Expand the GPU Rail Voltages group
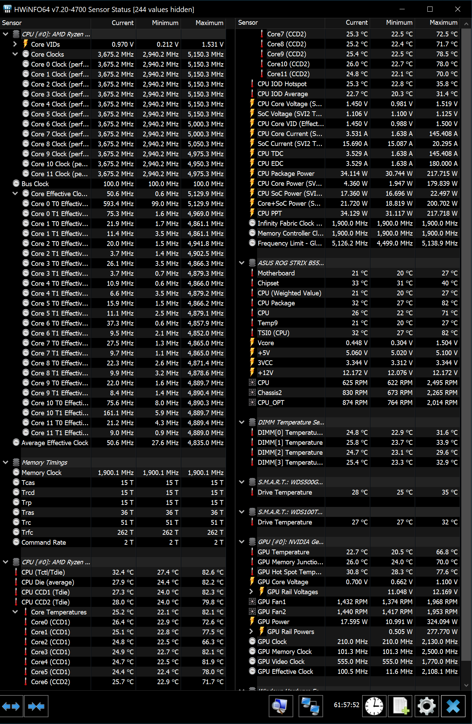 point(251,591)
